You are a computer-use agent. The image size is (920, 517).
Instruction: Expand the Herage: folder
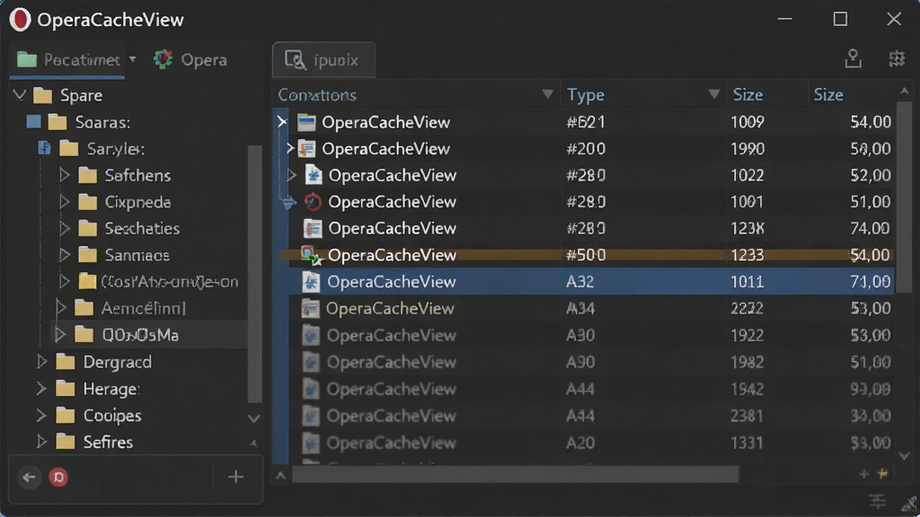pyautogui.click(x=41, y=389)
